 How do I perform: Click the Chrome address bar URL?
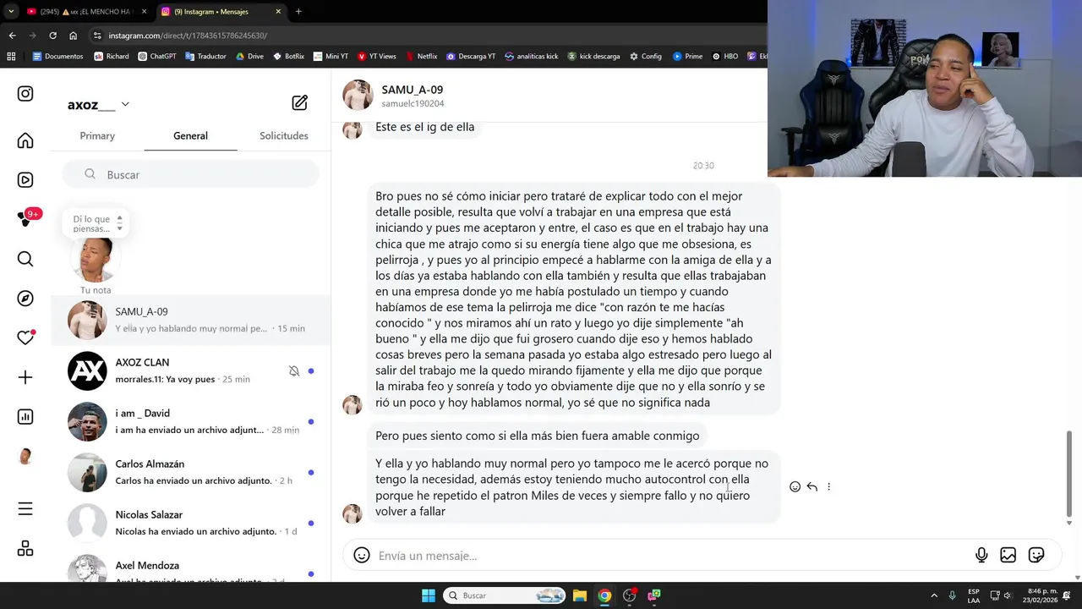click(x=188, y=36)
